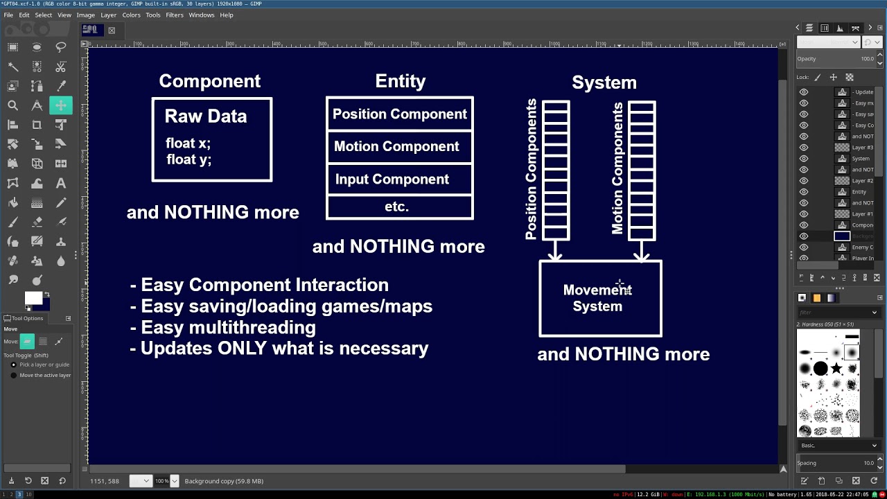Screen dimensions: 887x499
Task: Select the Flip tool
Action: [61, 164]
